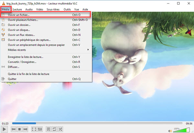The height and width of the screenshot is (133, 194).
Task: Expand the Médias récents submenu
Action: pos(46,50)
